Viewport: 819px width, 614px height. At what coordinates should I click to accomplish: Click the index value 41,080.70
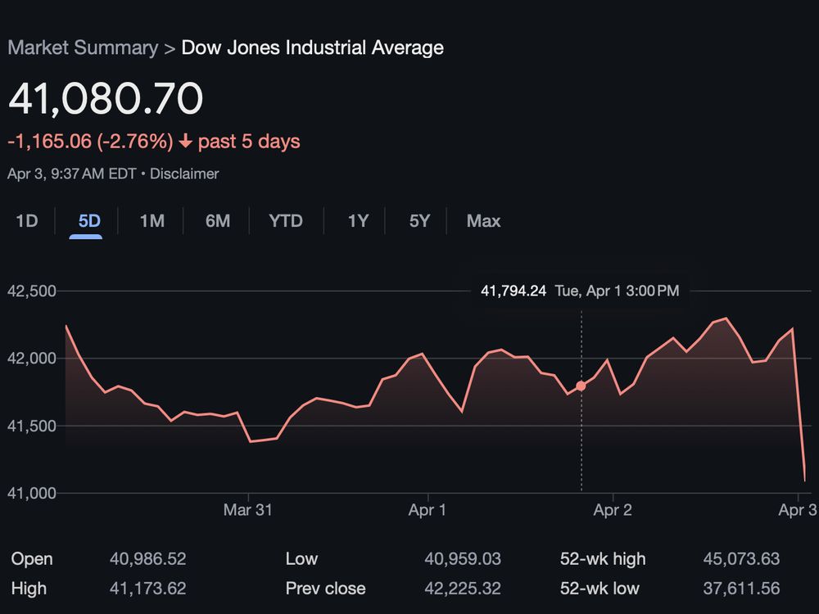point(106,98)
